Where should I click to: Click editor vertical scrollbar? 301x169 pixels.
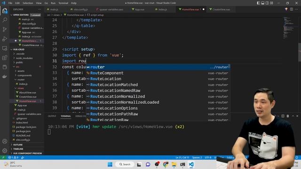(x=299, y=52)
